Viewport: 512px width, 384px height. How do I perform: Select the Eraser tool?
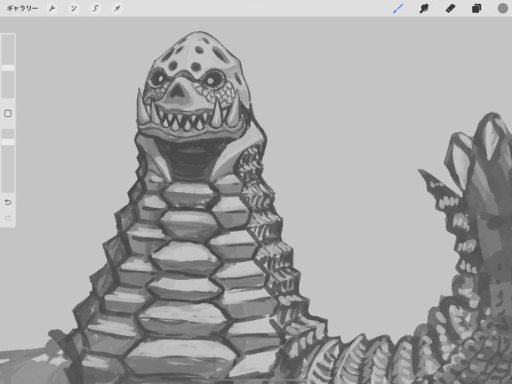click(x=450, y=8)
